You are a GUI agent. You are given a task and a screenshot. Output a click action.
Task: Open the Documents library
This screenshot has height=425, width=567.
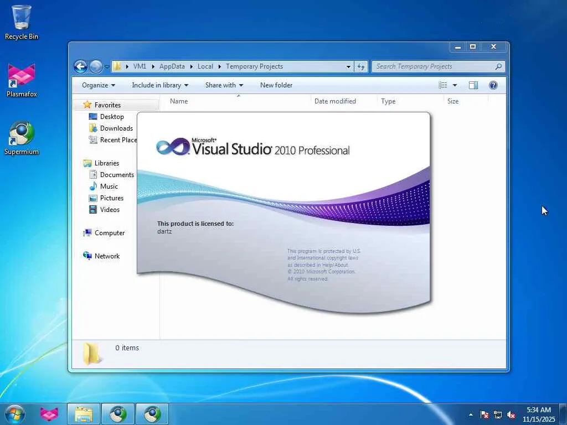(117, 175)
